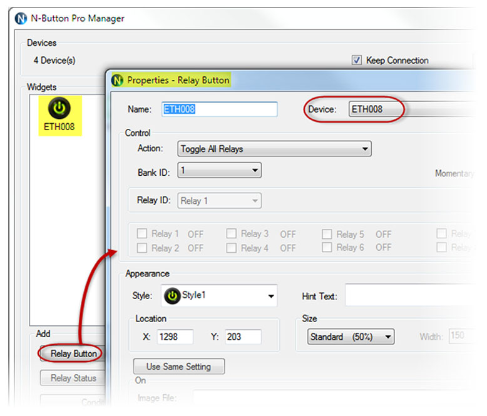Open the Relay ID dropdown
Image resolution: width=487 pixels, height=416 pixels.
[219, 201]
